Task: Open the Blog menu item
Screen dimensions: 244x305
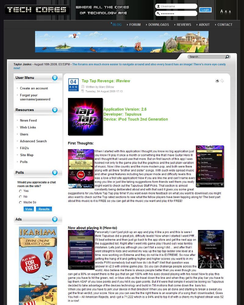Action: [x=117, y=25]
